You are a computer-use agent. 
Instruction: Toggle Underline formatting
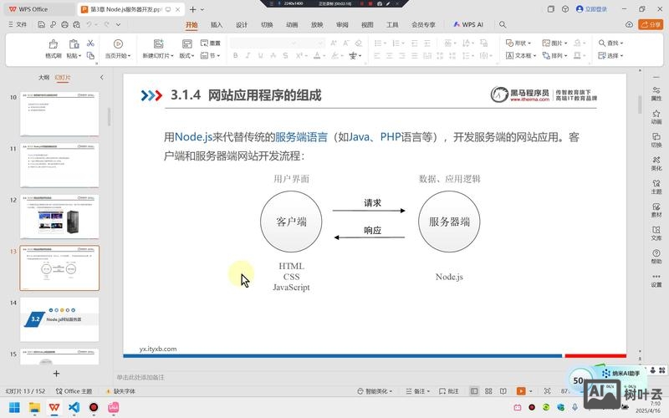point(260,55)
